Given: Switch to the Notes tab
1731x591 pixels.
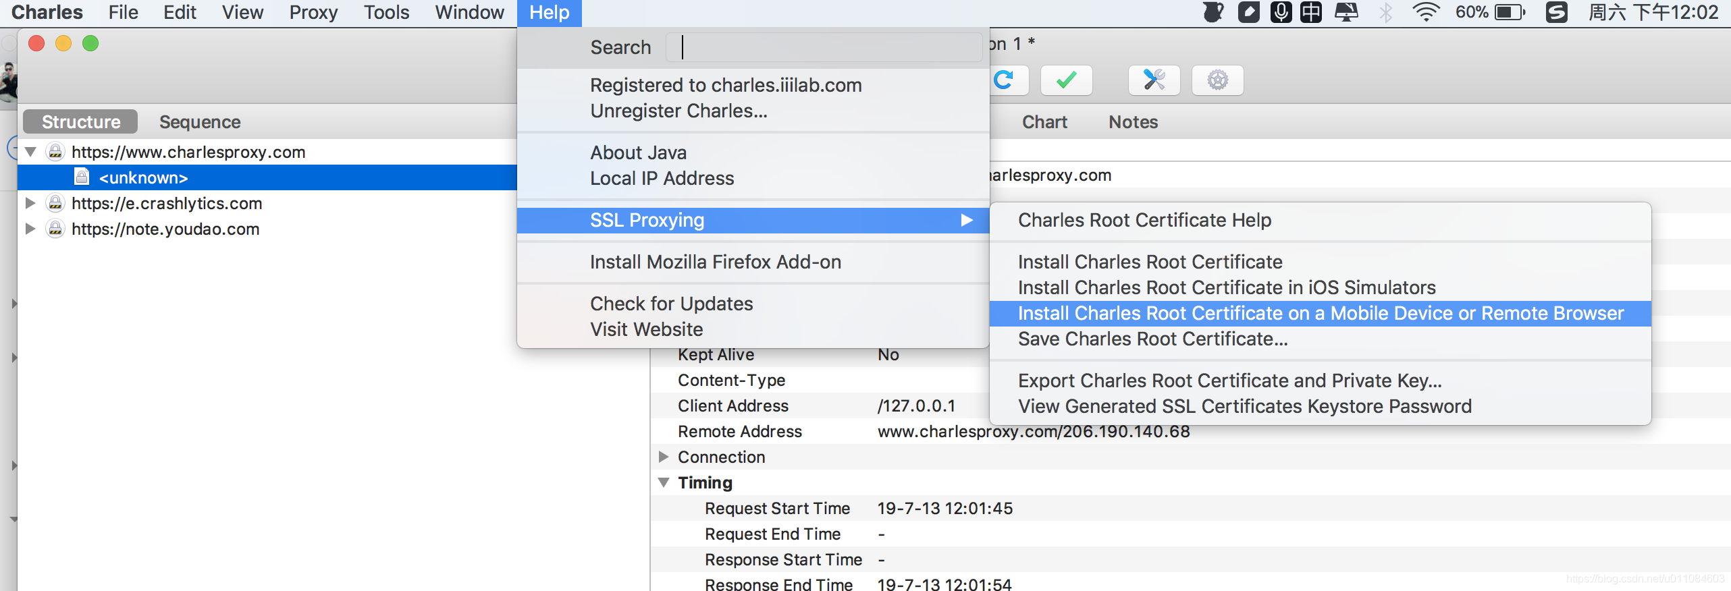Looking at the screenshot, I should tap(1133, 121).
